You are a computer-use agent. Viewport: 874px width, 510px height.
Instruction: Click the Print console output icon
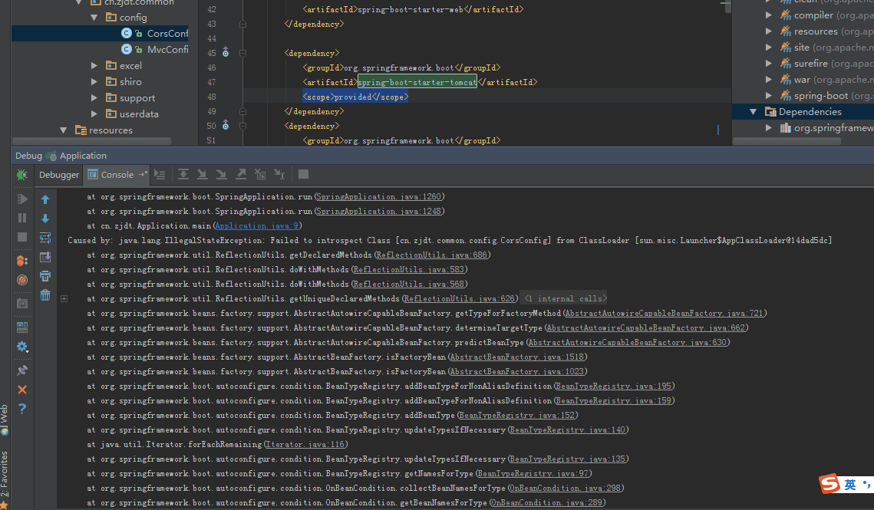(45, 276)
